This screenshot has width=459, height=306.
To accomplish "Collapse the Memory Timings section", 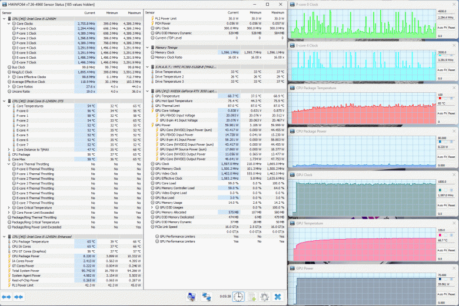I will pyautogui.click(x=148, y=48).
